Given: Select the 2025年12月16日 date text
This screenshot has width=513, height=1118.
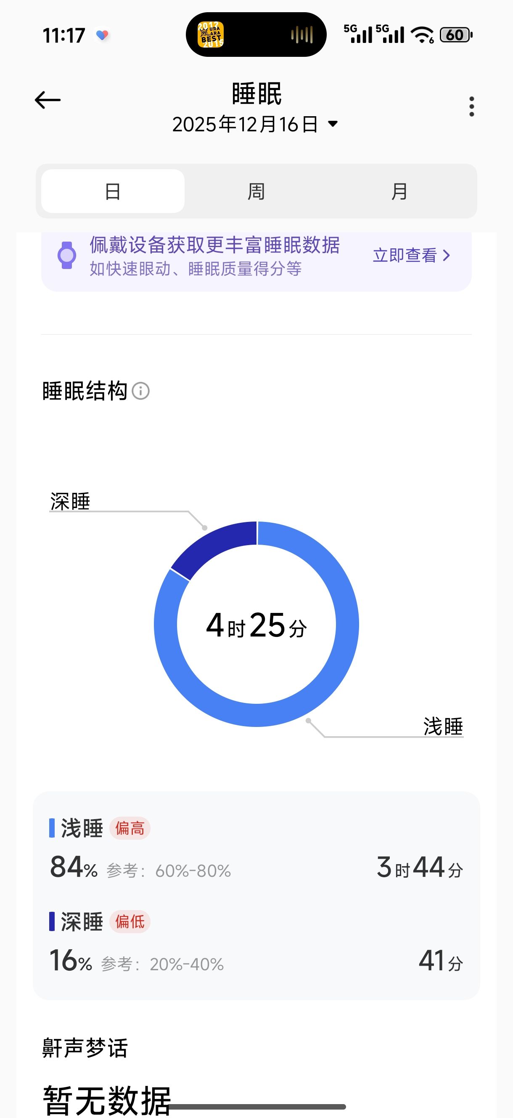Looking at the screenshot, I should 245,125.
